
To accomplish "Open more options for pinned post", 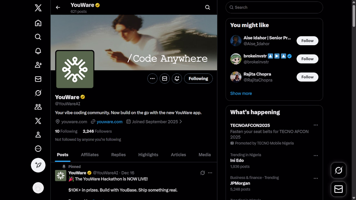I will pyautogui.click(x=210, y=173).
